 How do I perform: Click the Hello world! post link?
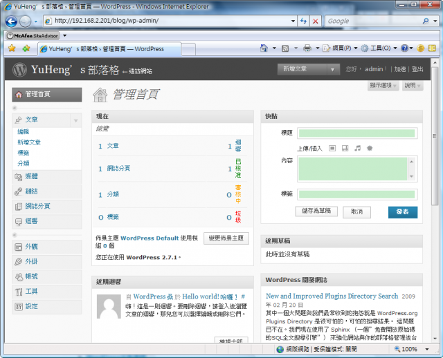[210, 296]
